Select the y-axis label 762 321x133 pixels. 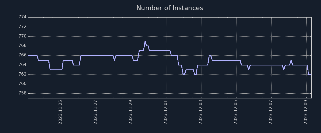click(22, 74)
